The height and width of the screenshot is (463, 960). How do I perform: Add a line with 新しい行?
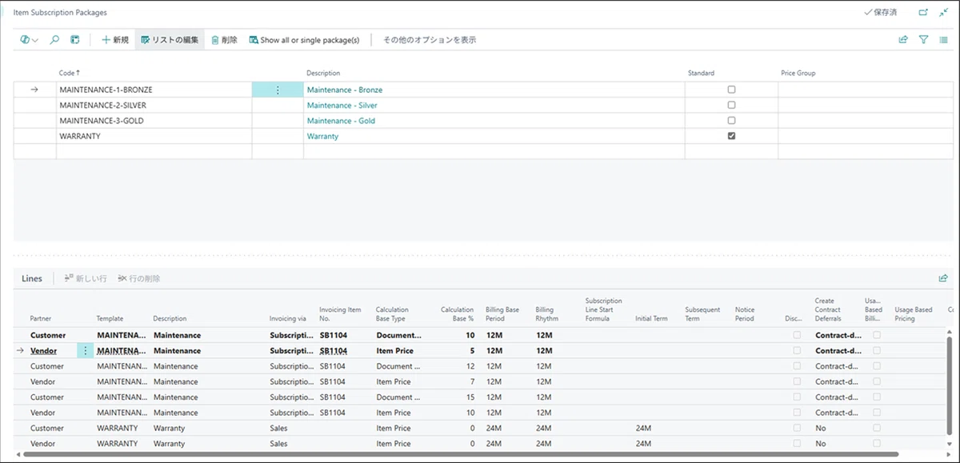tap(85, 278)
